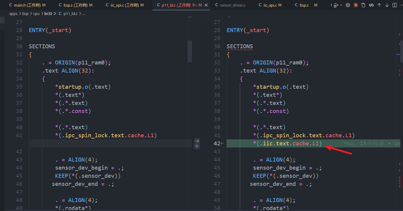403x211 pixels.
Task: Click the Open File icon in toolbar
Action: (363, 5)
